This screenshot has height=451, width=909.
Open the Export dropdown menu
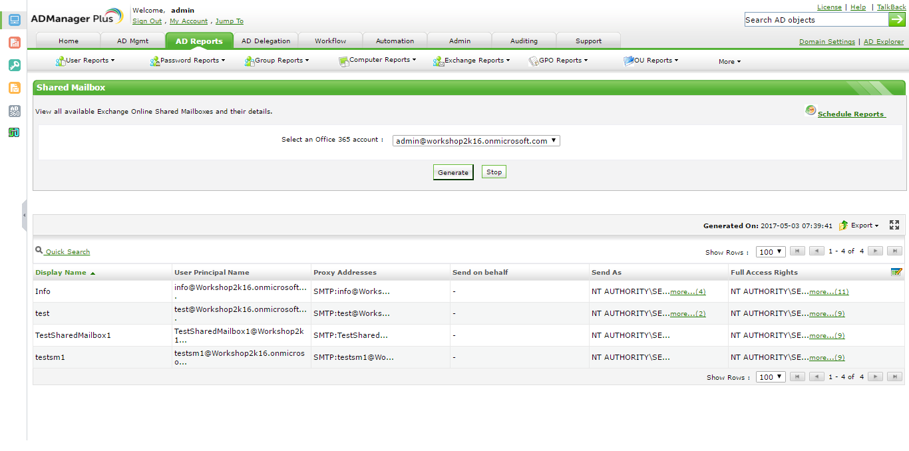coord(864,225)
